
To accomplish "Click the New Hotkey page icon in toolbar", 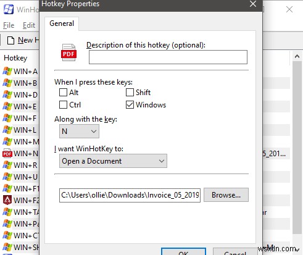I will 10,40.
